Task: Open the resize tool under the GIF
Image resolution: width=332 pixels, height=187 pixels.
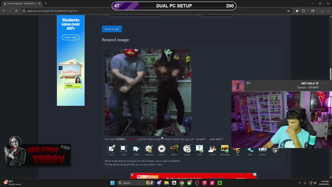Action: point(123,150)
